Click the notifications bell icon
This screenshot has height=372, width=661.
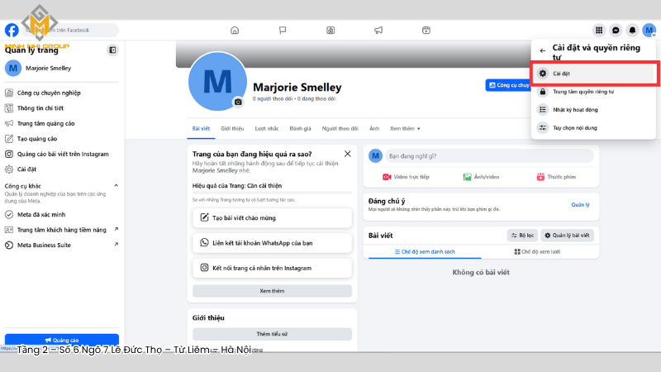[x=632, y=31]
